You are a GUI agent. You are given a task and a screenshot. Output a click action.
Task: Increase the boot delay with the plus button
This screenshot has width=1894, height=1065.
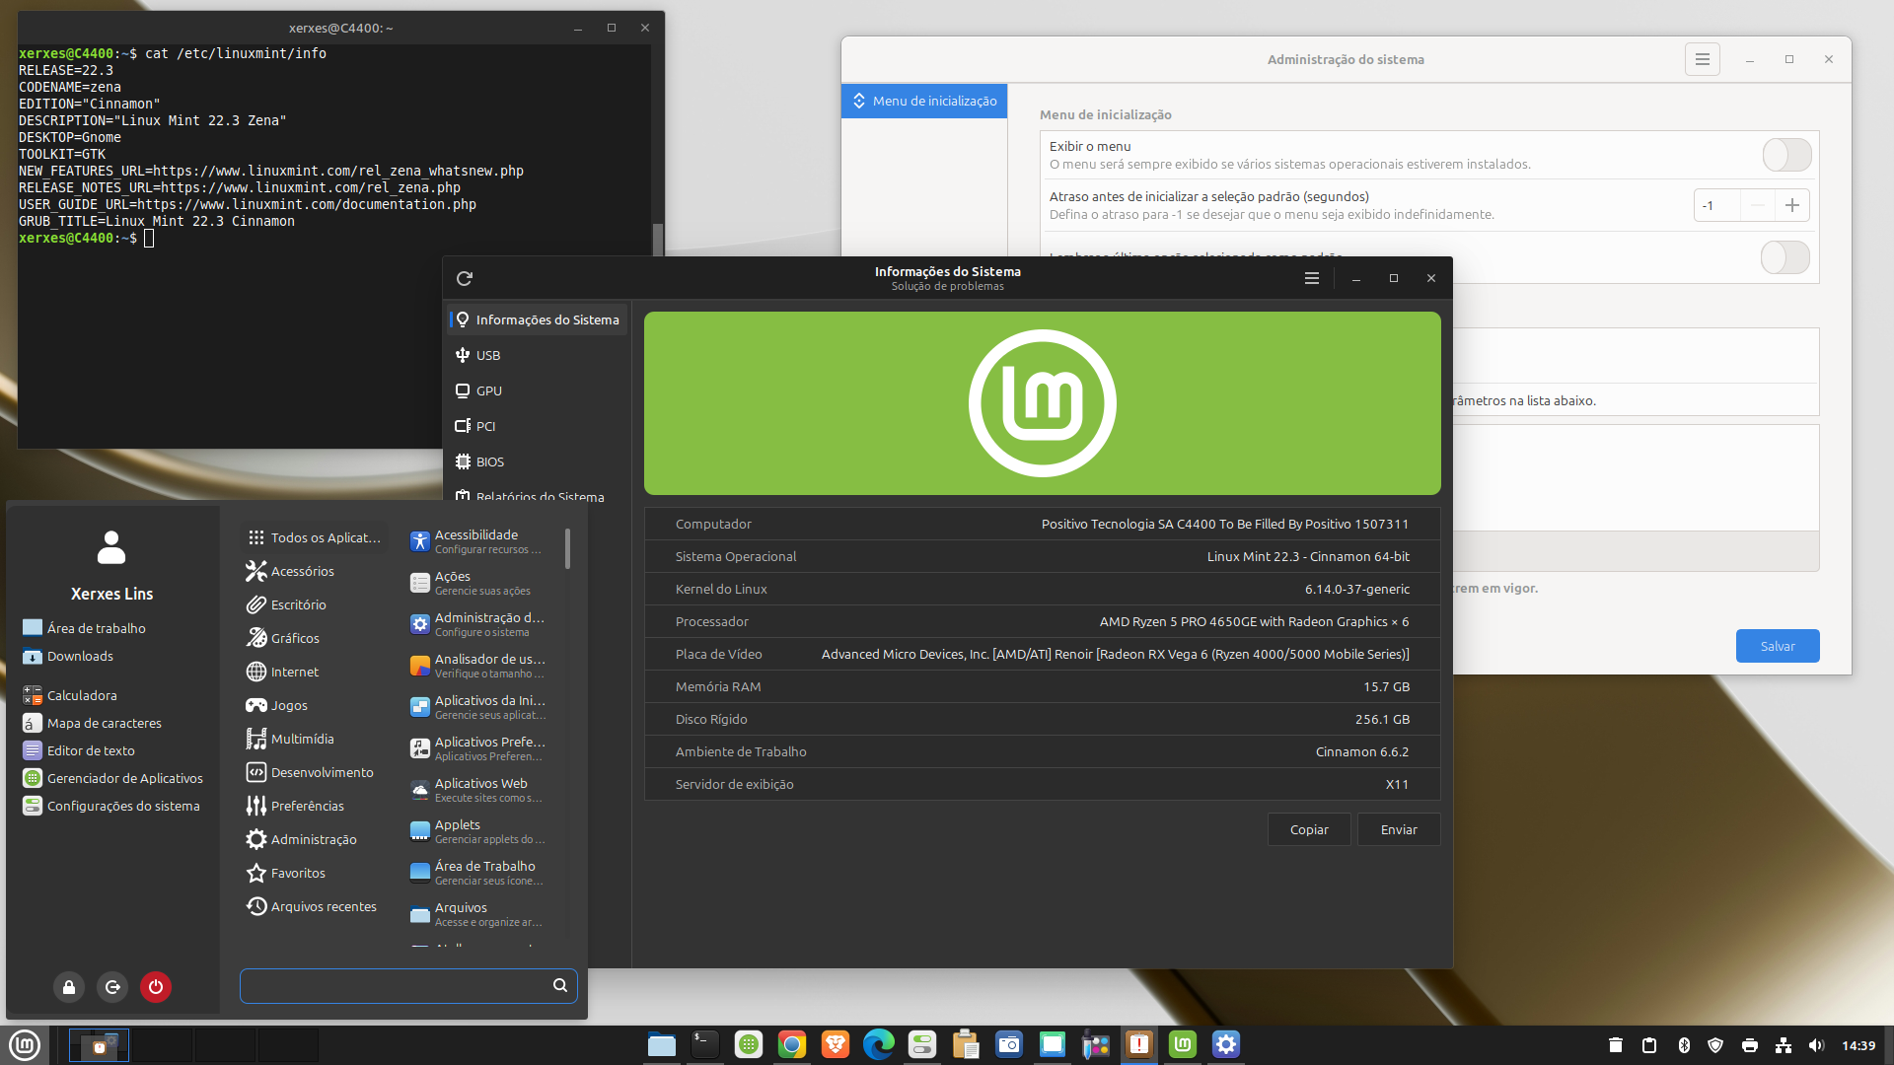[1792, 205]
